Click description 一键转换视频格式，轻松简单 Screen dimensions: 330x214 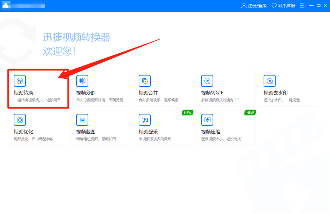37,100
